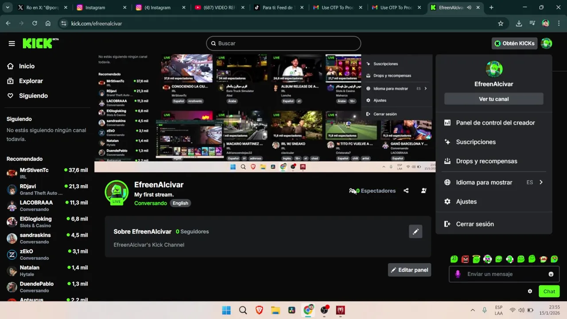Open Siguiendo in the sidebar navigation
This screenshot has height=319, width=567.
click(33, 96)
